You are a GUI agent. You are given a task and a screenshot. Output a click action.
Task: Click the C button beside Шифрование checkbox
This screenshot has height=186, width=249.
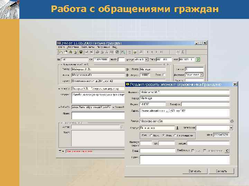(x=227, y=151)
